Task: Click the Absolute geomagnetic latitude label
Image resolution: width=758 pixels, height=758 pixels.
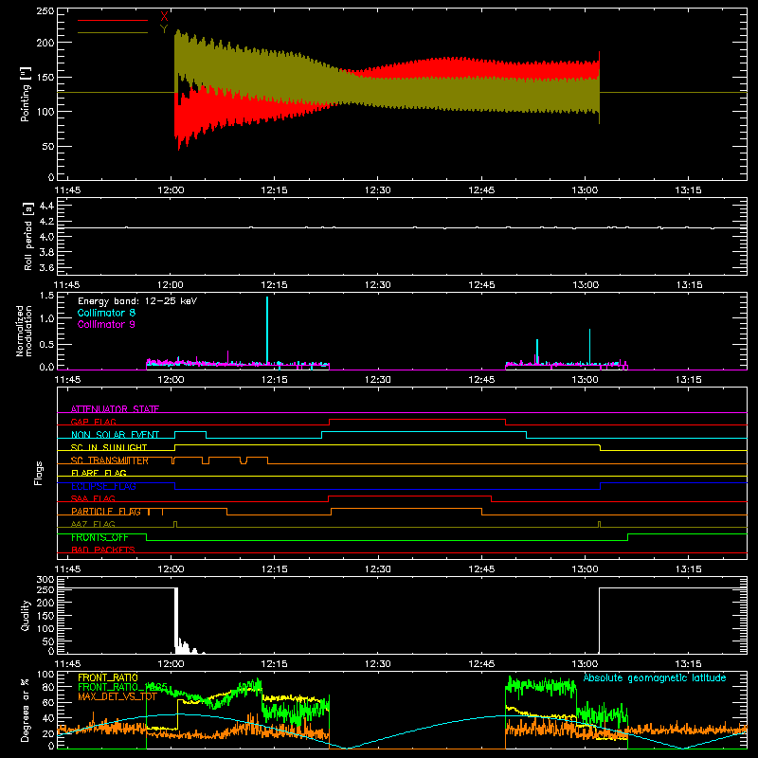Action: tap(655, 677)
